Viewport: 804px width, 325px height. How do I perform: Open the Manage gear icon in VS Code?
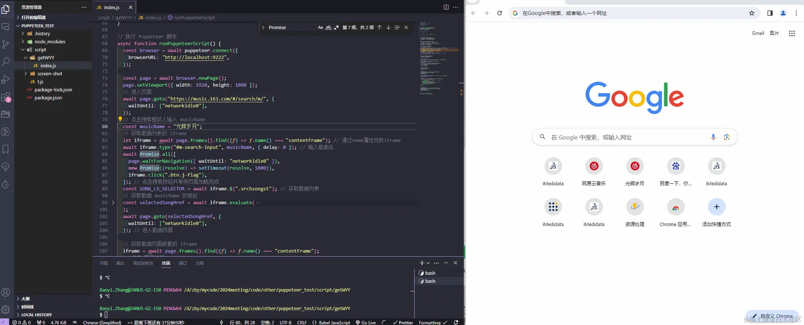pyautogui.click(x=6, y=310)
